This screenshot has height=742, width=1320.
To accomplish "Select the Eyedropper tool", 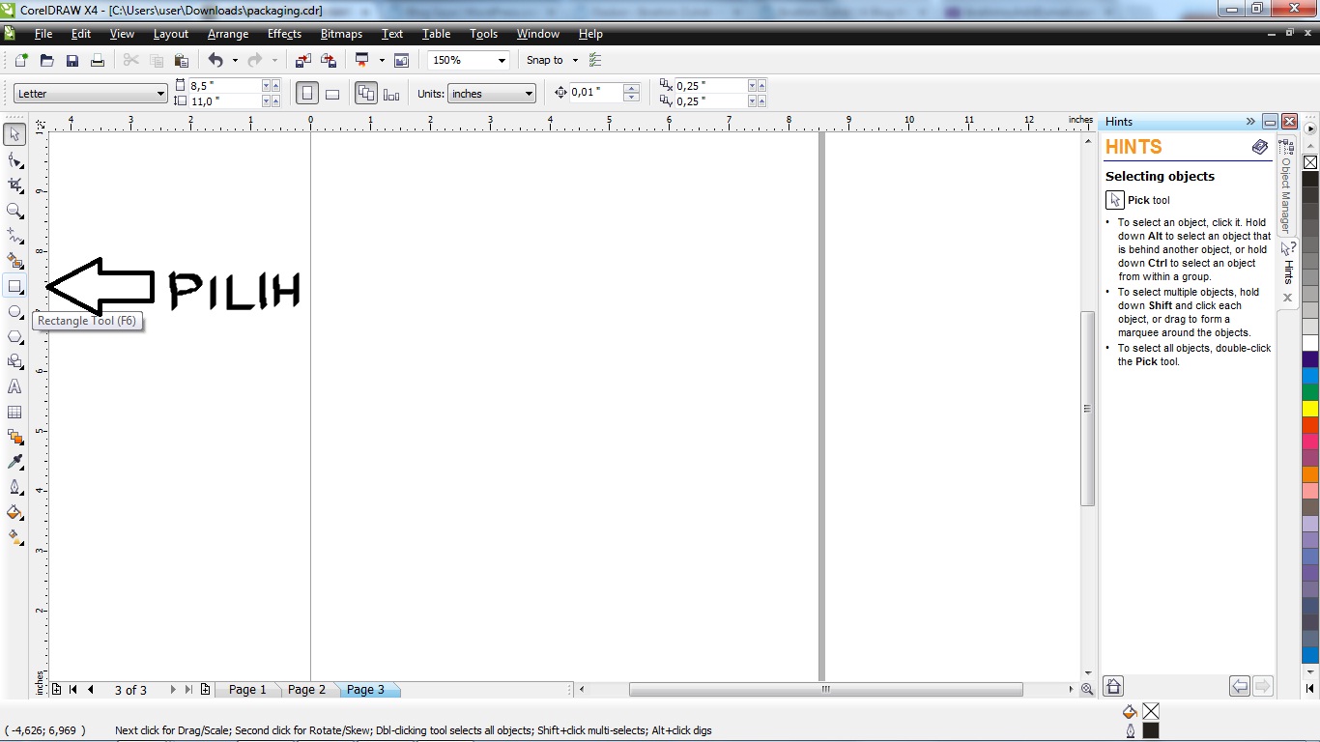I will pyautogui.click(x=14, y=462).
